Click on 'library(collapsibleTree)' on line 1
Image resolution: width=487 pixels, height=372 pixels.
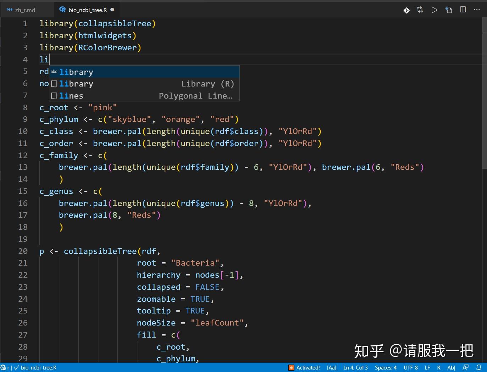pos(98,23)
